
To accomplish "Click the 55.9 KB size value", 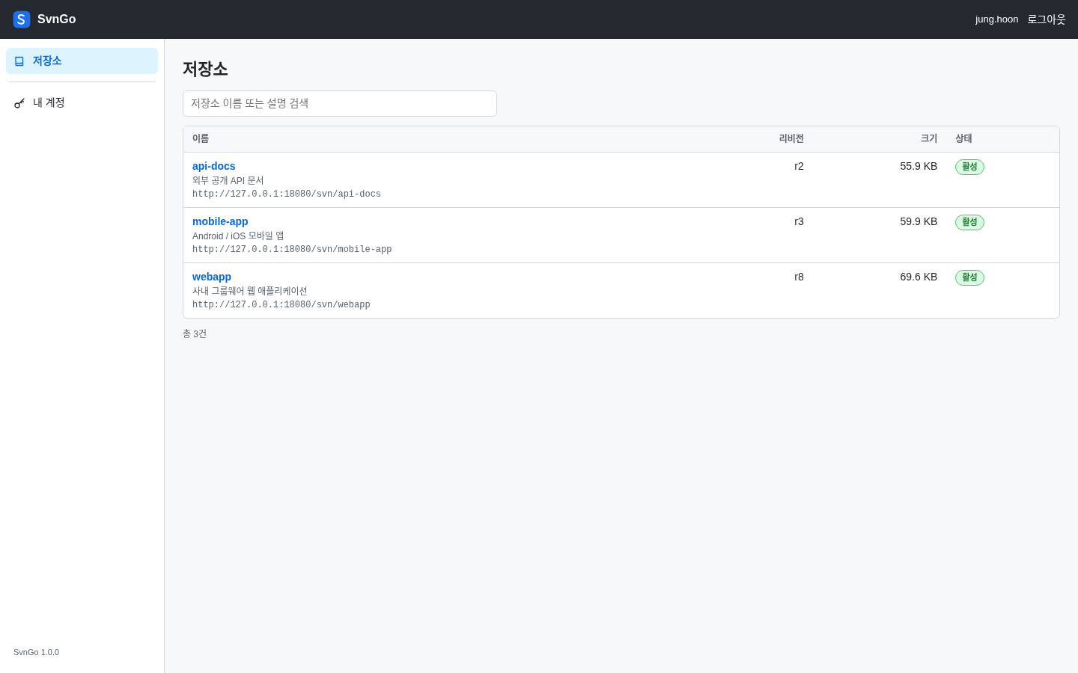I will pos(919,166).
